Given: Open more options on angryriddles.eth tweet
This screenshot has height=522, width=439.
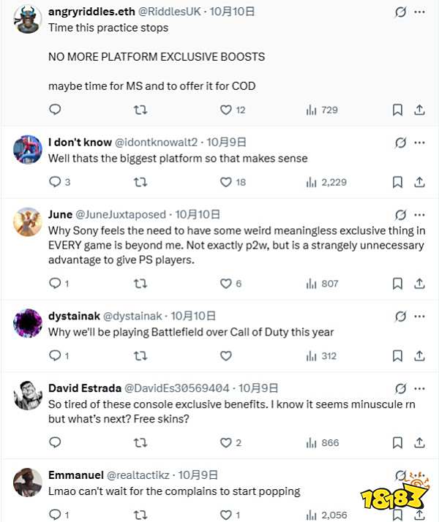Looking at the screenshot, I should coord(419,12).
